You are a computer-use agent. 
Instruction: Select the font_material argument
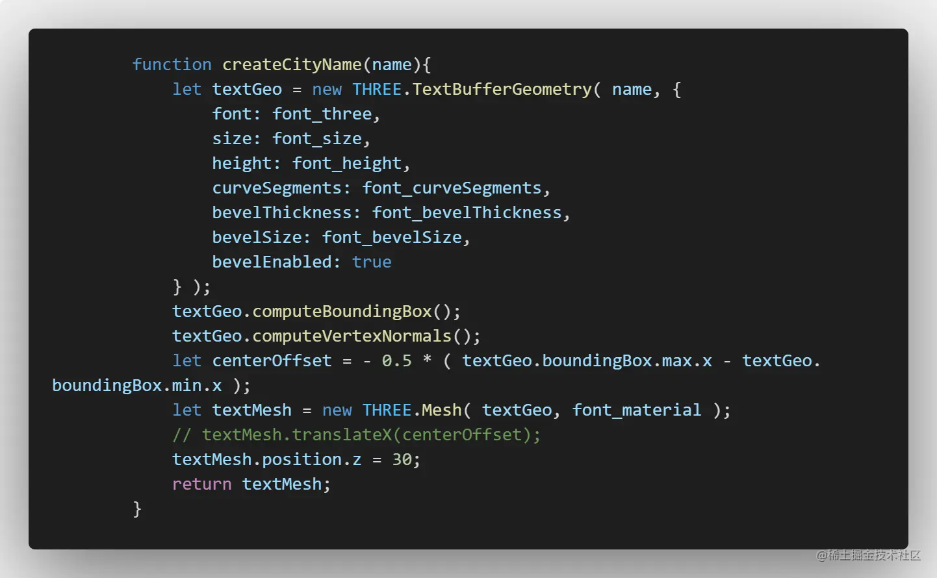click(636, 410)
